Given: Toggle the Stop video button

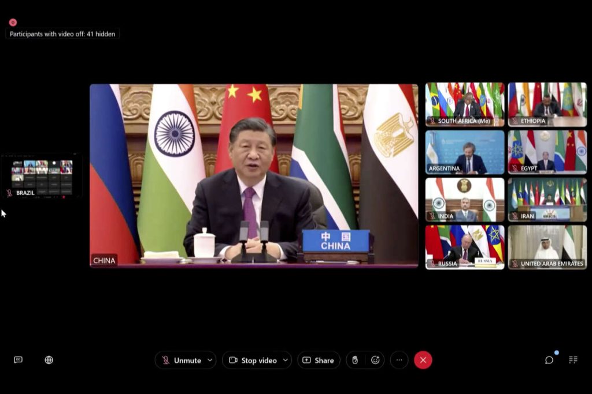Looking at the screenshot, I should point(253,360).
